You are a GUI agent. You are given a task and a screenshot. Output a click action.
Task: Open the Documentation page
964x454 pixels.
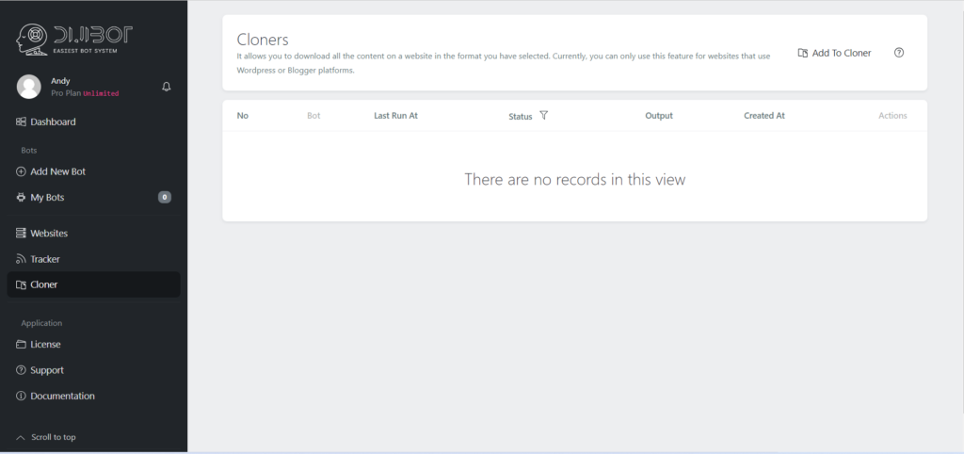(x=93, y=397)
